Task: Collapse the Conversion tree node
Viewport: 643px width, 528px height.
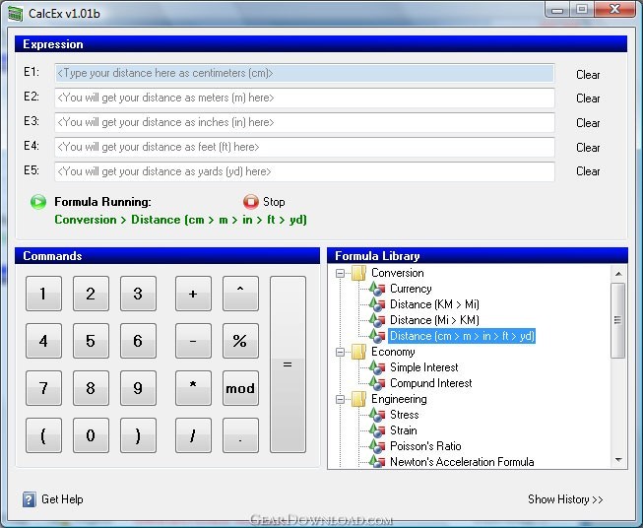Action: coord(340,273)
